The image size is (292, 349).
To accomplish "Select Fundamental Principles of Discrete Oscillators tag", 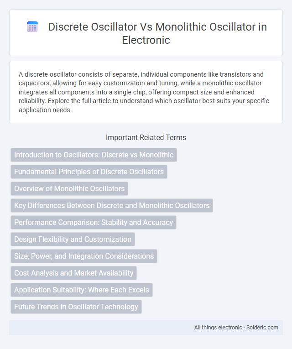I will click(89, 172).
